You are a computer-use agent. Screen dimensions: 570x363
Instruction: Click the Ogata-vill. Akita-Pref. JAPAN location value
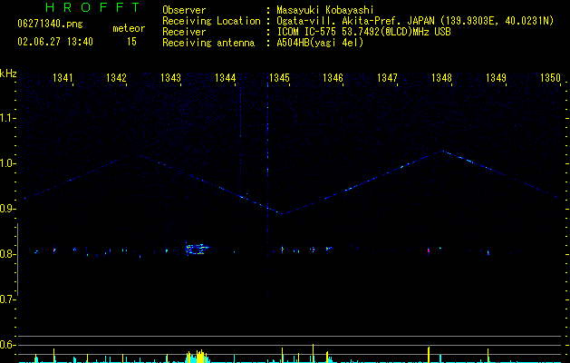415,21
